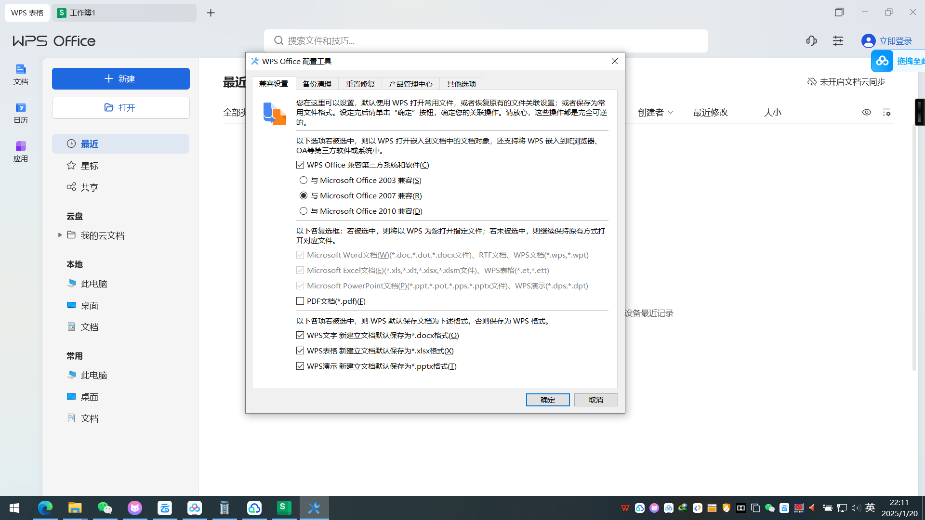This screenshot has height=520, width=925.
Task: Sort by the 最近修改 column header
Action: click(711, 112)
